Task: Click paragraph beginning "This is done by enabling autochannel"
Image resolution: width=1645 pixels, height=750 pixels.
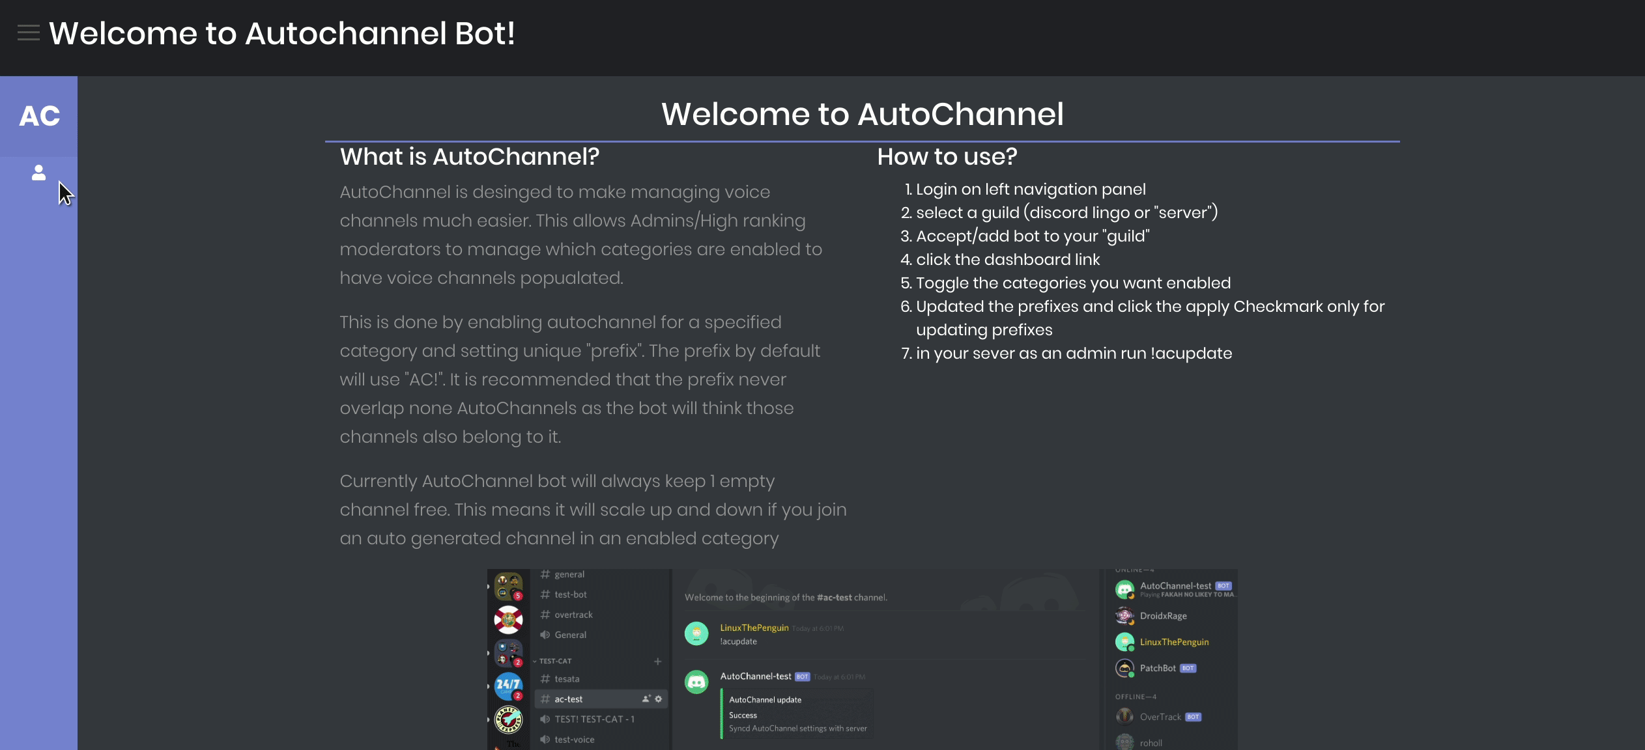Action: (x=580, y=380)
